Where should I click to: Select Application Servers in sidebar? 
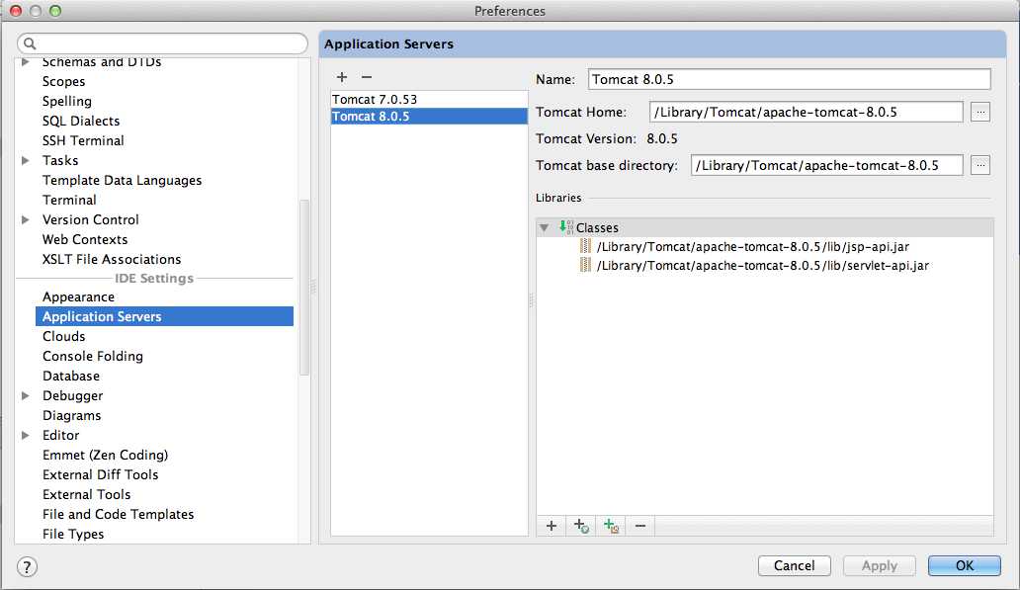coord(165,317)
